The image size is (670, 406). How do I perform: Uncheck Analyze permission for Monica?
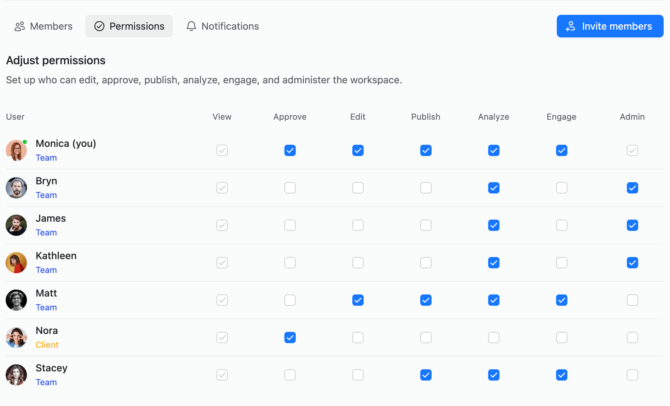click(494, 150)
